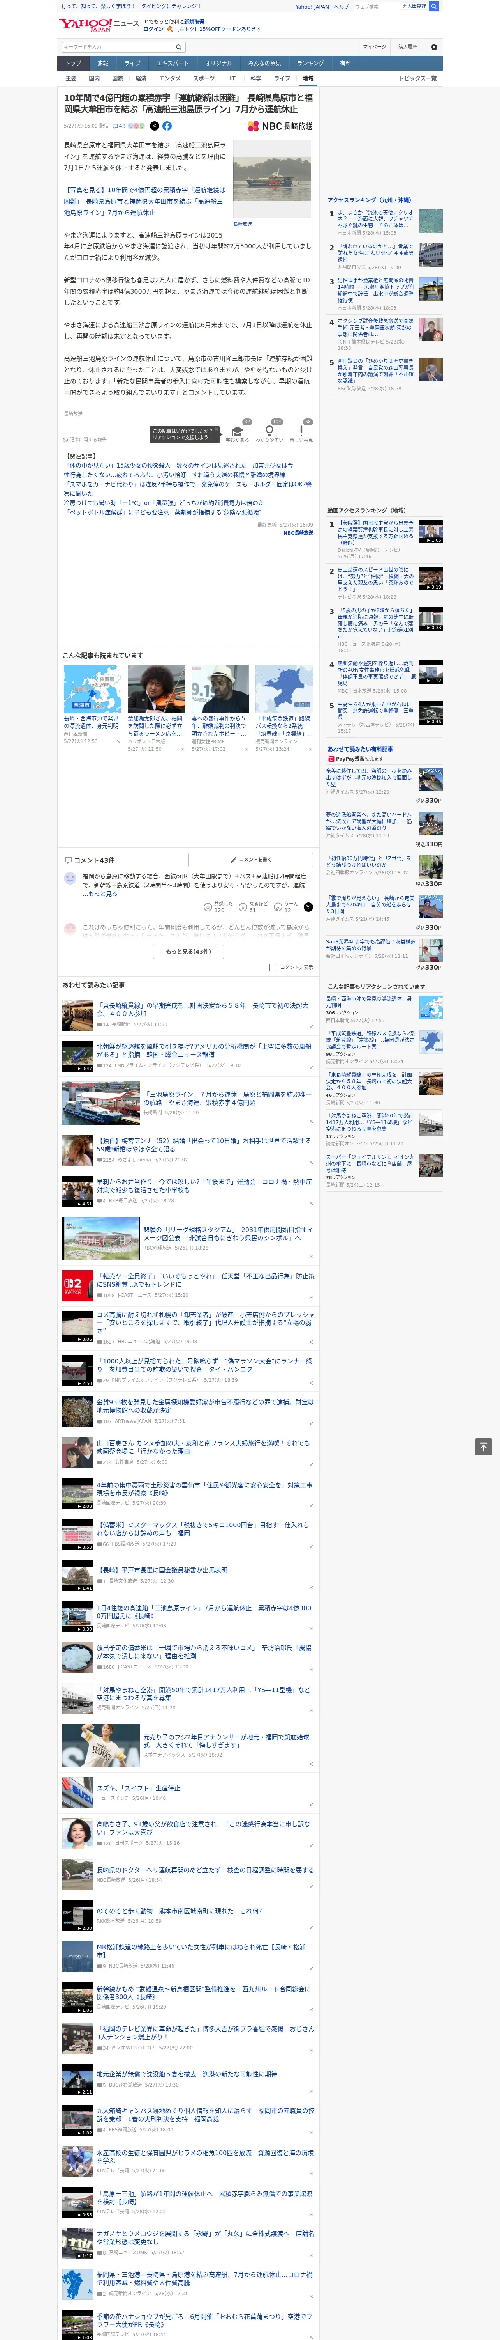Open the ferry photo in the article
500x2340 pixels.
pos(272,179)
